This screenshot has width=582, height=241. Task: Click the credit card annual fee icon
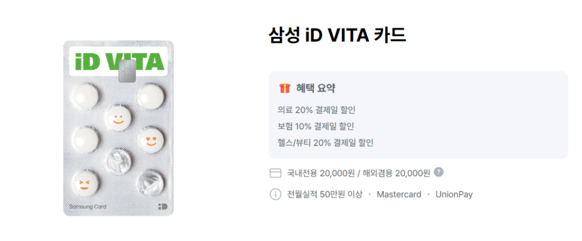pos(275,173)
